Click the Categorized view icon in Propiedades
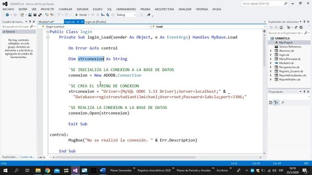Image resolution: width=312 pixels, height=175 pixels. [x=271, y=103]
